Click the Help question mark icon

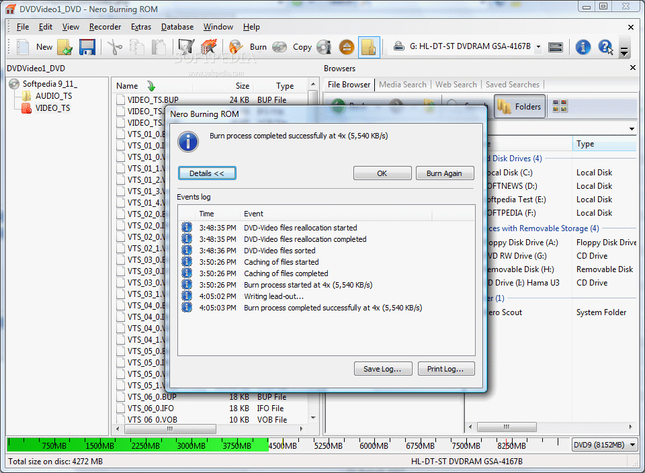[605, 47]
